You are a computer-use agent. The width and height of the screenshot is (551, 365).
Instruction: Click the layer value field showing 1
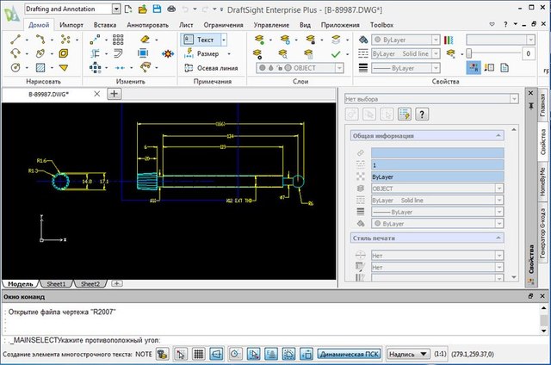coord(436,164)
